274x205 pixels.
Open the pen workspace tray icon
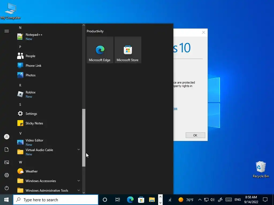(x=220, y=200)
